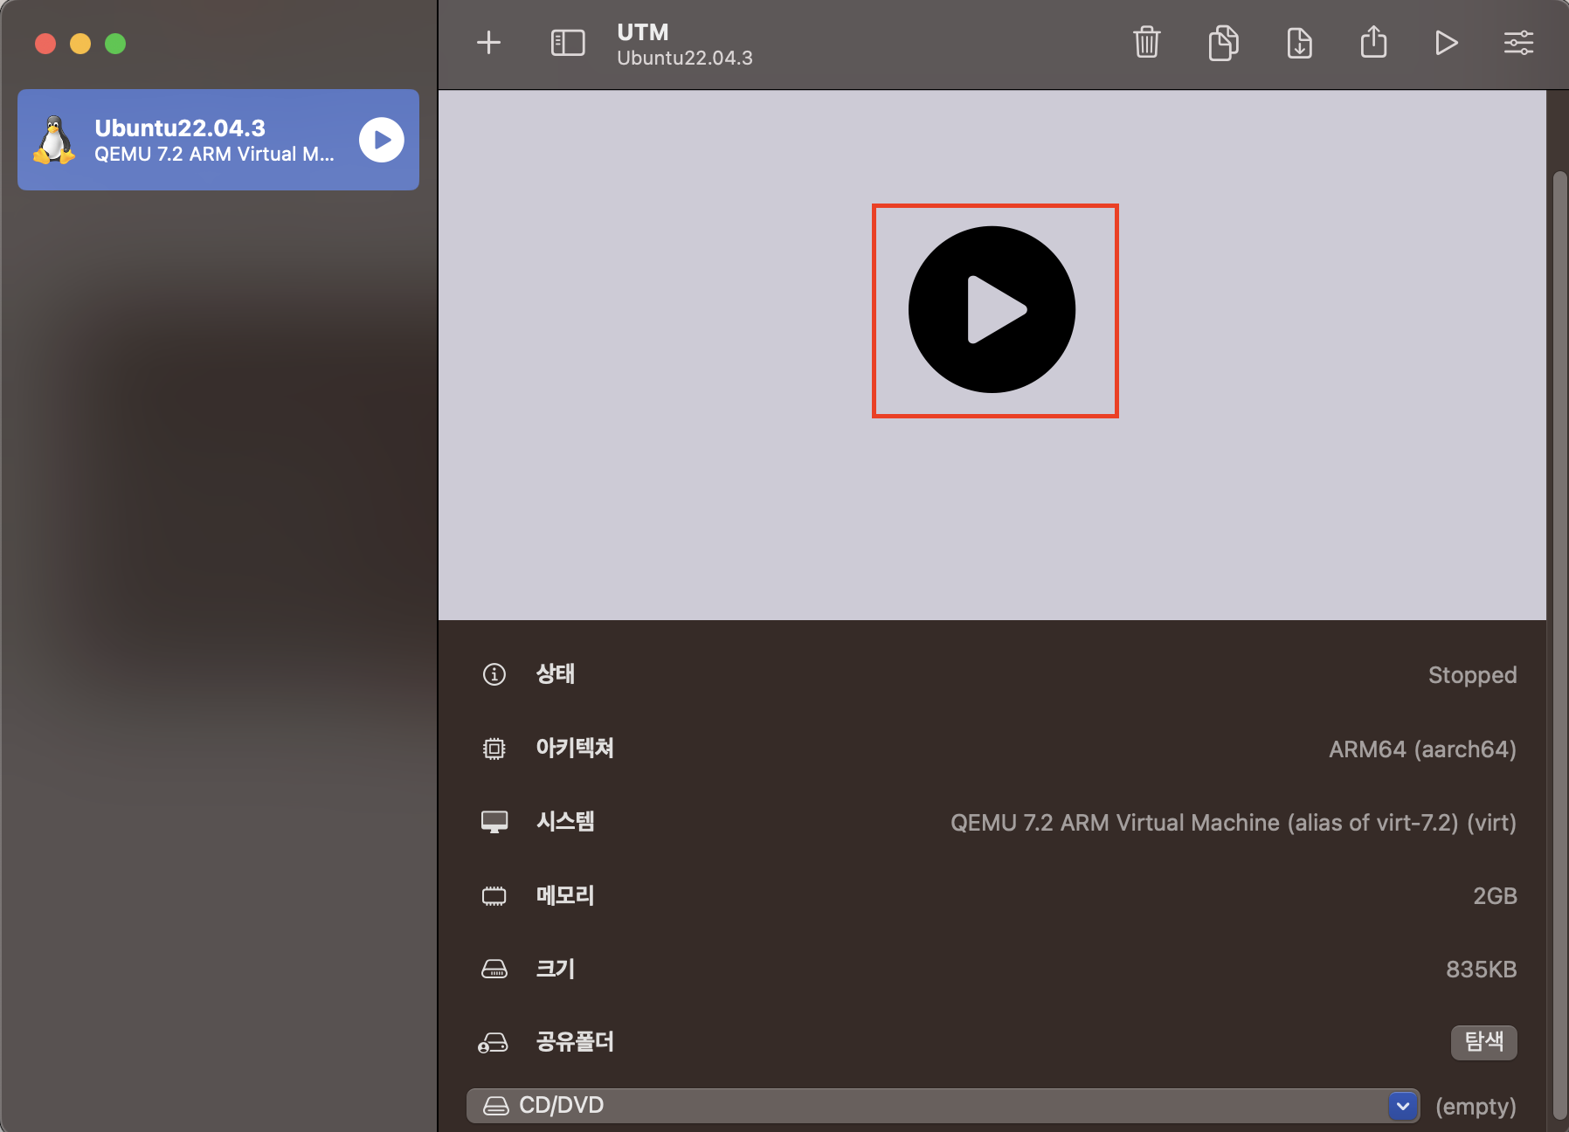The image size is (1569, 1132).
Task: Close the UTM window with the red button
Action: [x=45, y=44]
